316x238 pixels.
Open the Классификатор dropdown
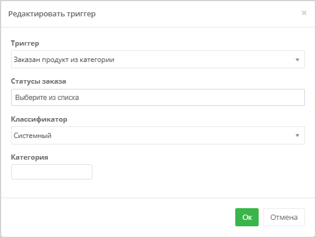pos(158,135)
